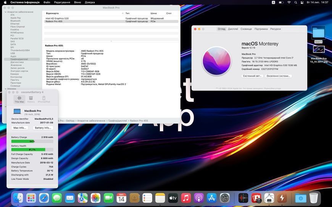
Task: Open the Apple menu
Action: pos(5,2)
